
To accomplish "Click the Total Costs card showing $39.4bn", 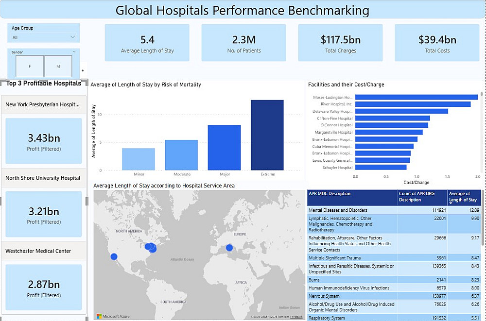I will [x=437, y=43].
